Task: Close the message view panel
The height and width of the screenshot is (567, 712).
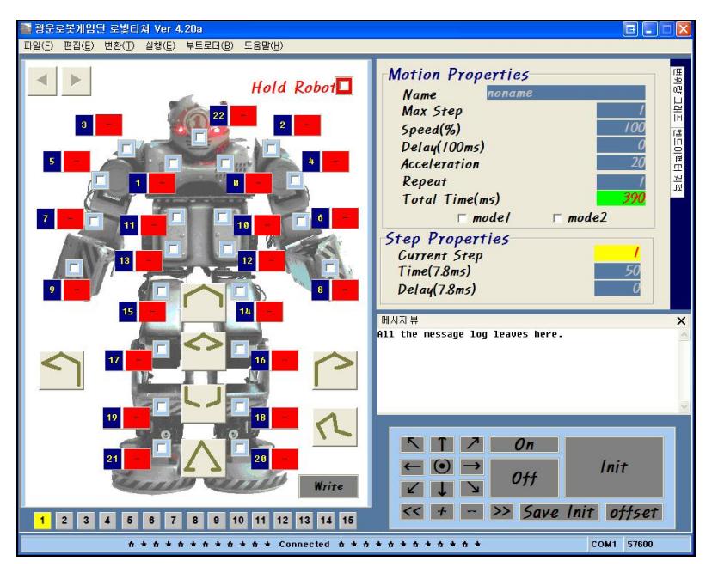Action: click(x=681, y=320)
